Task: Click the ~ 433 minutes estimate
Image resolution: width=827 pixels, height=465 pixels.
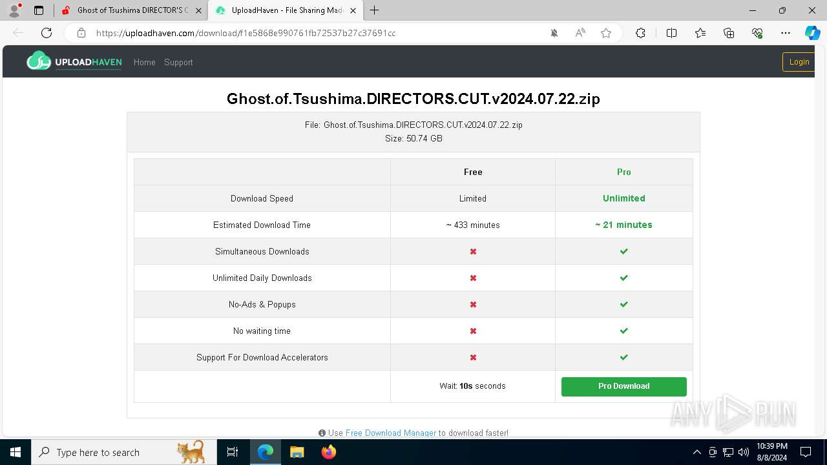Action: (x=473, y=225)
